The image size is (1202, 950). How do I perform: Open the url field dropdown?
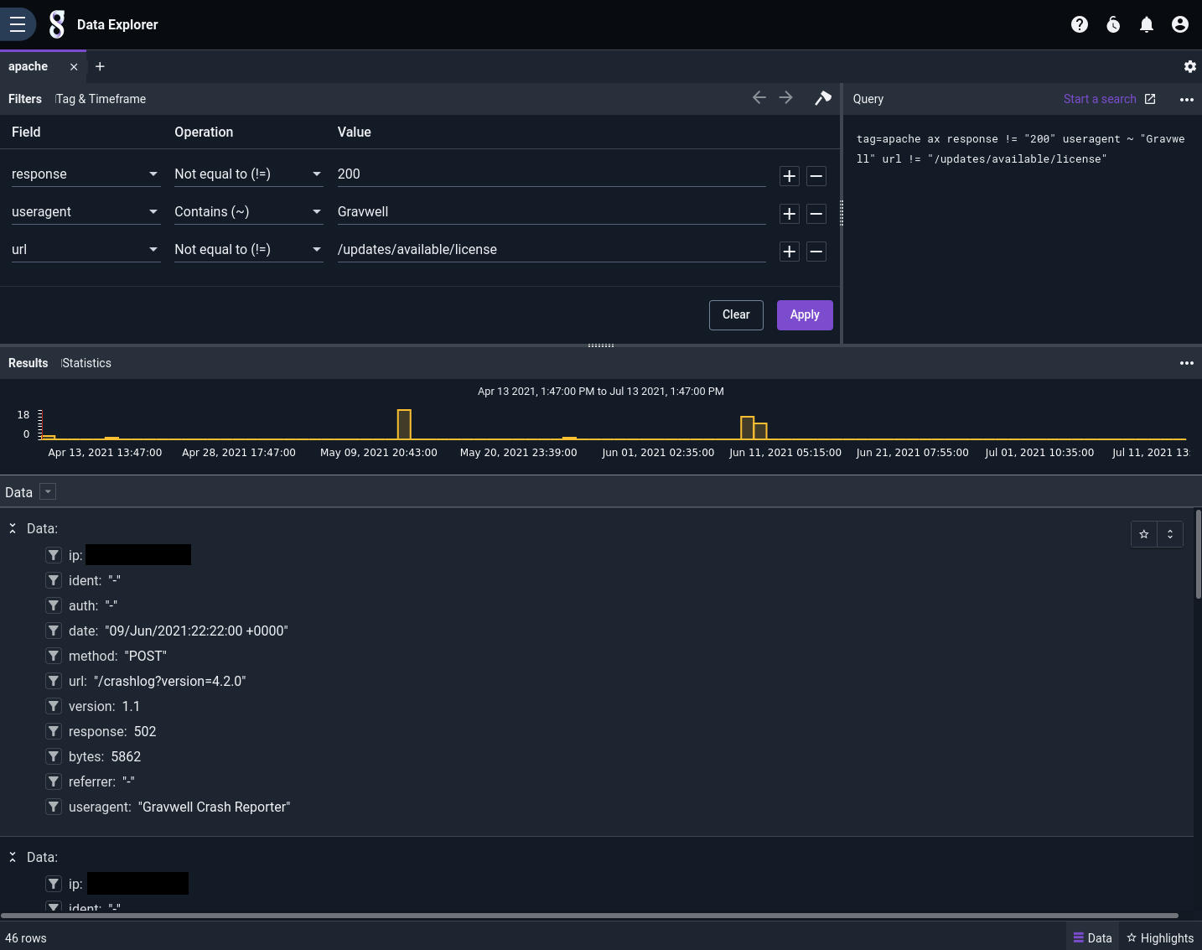(85, 249)
